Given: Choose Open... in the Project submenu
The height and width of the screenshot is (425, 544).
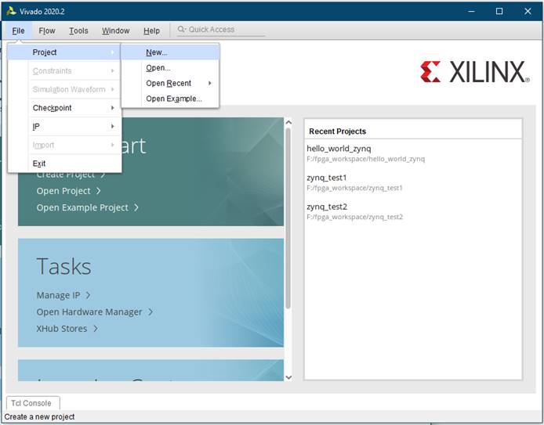Looking at the screenshot, I should (158, 68).
